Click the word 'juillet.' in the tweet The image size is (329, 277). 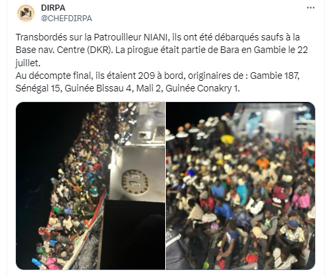tap(28, 63)
